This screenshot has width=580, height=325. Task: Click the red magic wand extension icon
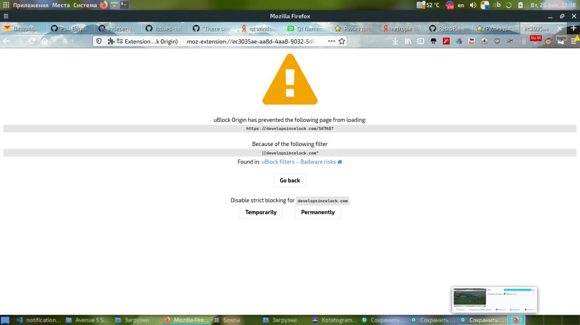[x=446, y=41]
